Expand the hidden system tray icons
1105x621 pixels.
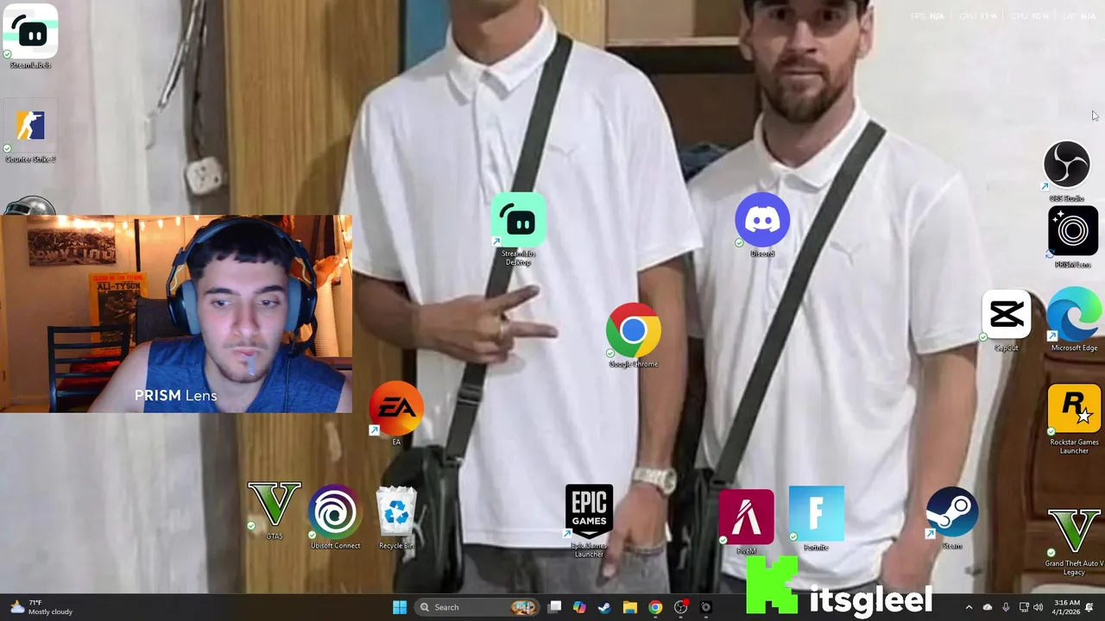pyautogui.click(x=969, y=607)
